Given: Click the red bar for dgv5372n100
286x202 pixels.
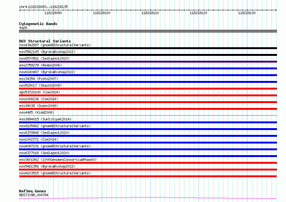Looking at the screenshot, I should [x=148, y=95].
